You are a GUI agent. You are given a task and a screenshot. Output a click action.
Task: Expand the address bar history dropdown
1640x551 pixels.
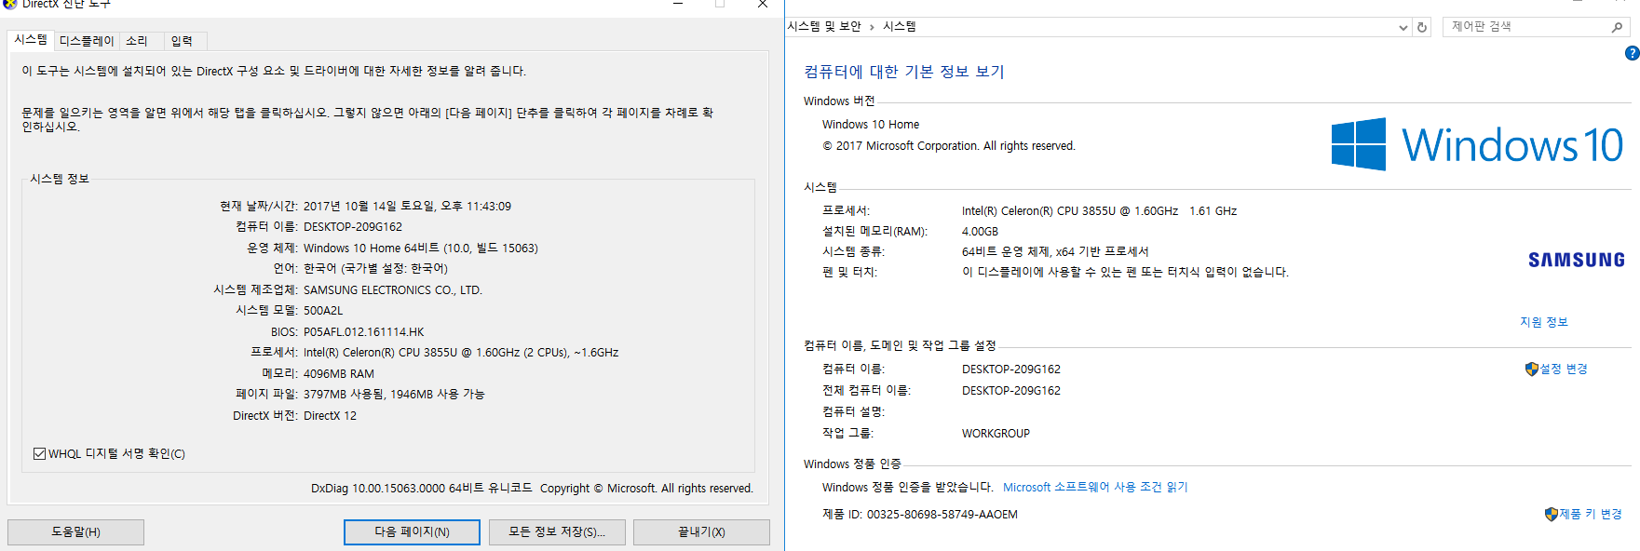pyautogui.click(x=1403, y=27)
